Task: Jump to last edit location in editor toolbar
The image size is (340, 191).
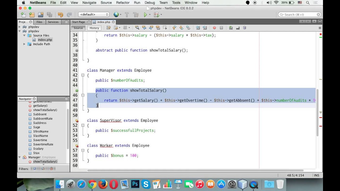Action: tap(108, 28)
